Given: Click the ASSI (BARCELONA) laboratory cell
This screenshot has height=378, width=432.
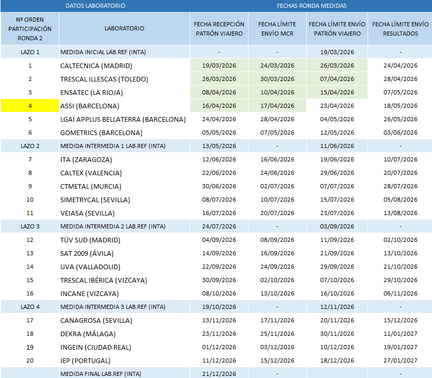Looking at the screenshot, I should coord(90,106).
